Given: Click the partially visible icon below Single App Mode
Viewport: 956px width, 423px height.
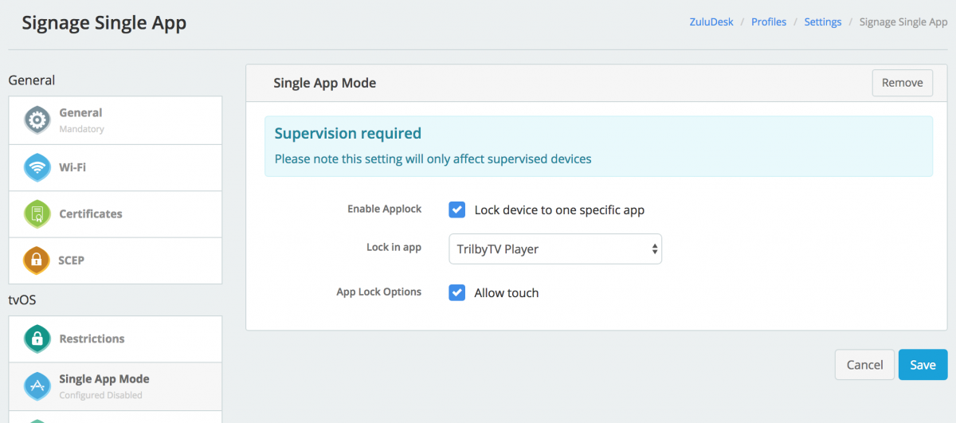Looking at the screenshot, I should click(x=37, y=419).
